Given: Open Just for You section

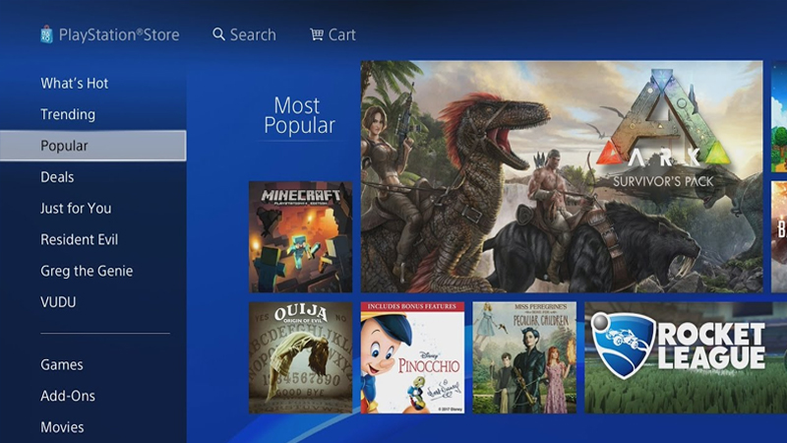Looking at the screenshot, I should pyautogui.click(x=76, y=208).
